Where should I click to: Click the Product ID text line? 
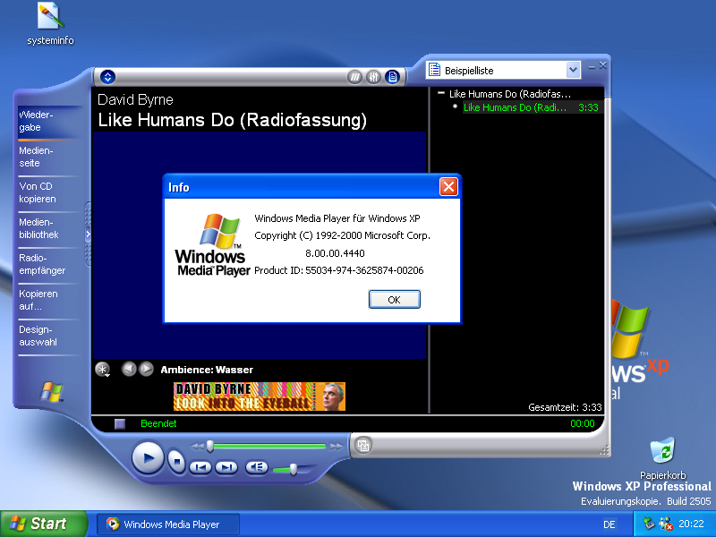click(x=339, y=270)
